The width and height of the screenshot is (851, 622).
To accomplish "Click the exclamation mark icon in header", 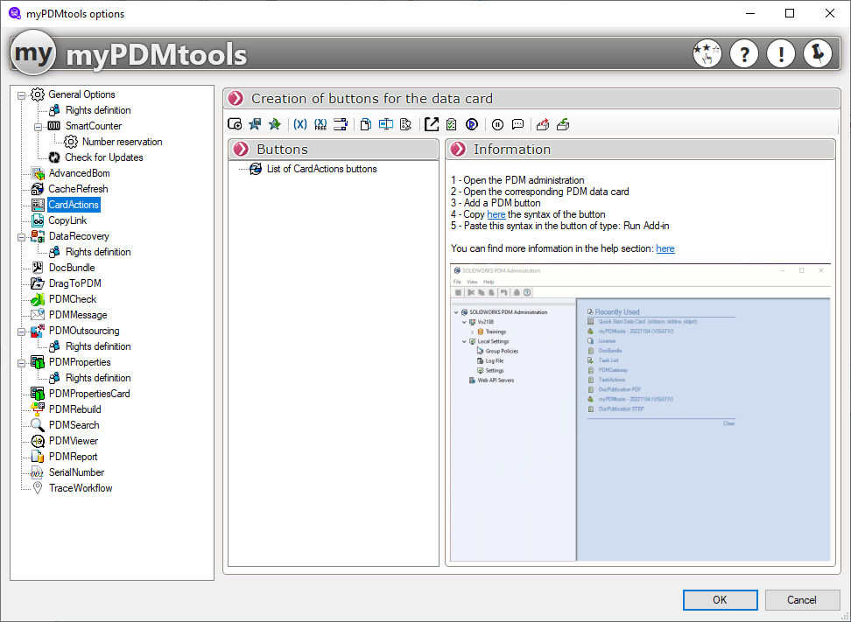I will (780, 54).
